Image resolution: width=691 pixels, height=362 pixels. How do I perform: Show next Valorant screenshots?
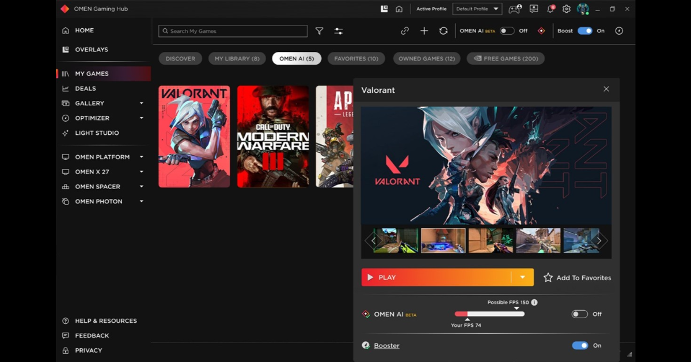pos(599,241)
